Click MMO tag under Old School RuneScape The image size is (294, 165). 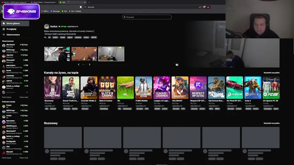click(217, 109)
